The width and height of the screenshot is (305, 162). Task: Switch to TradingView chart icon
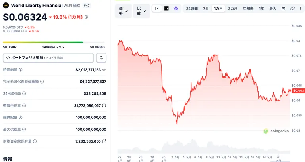click(x=166, y=9)
